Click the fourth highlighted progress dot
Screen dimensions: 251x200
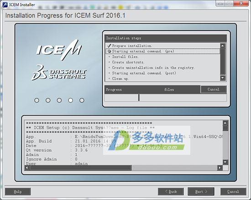tap(70, 100)
